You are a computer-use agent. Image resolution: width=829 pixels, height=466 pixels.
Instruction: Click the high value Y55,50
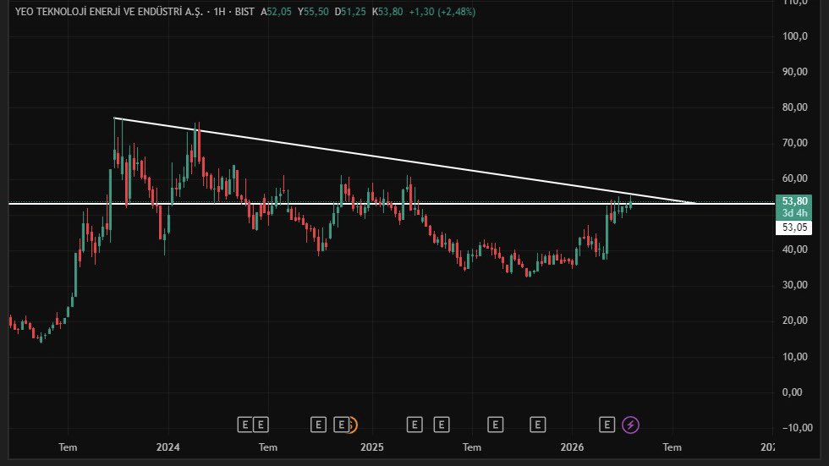pyautogui.click(x=313, y=12)
